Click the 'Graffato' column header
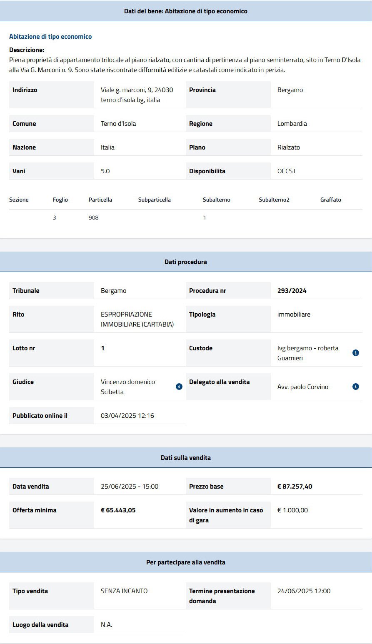 [331, 200]
